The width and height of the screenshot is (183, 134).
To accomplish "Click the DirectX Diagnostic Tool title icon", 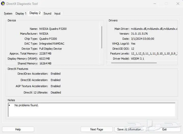I will point(3,4).
